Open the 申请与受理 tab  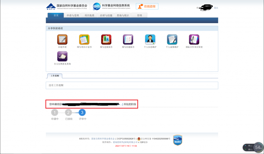[73, 15]
